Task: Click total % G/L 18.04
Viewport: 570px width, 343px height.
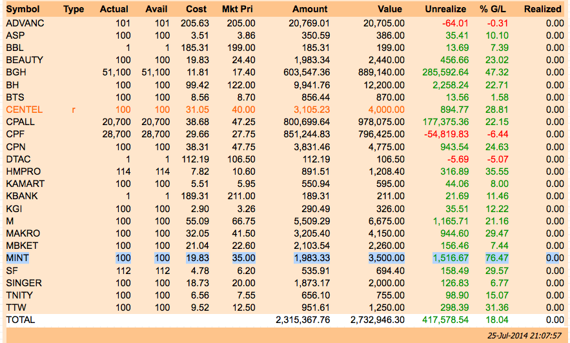Action: click(497, 320)
